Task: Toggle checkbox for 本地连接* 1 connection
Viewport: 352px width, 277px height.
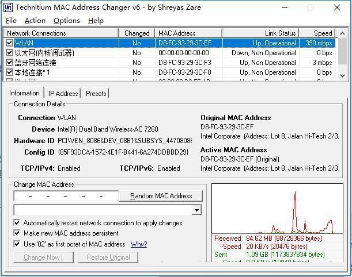Action: point(9,72)
